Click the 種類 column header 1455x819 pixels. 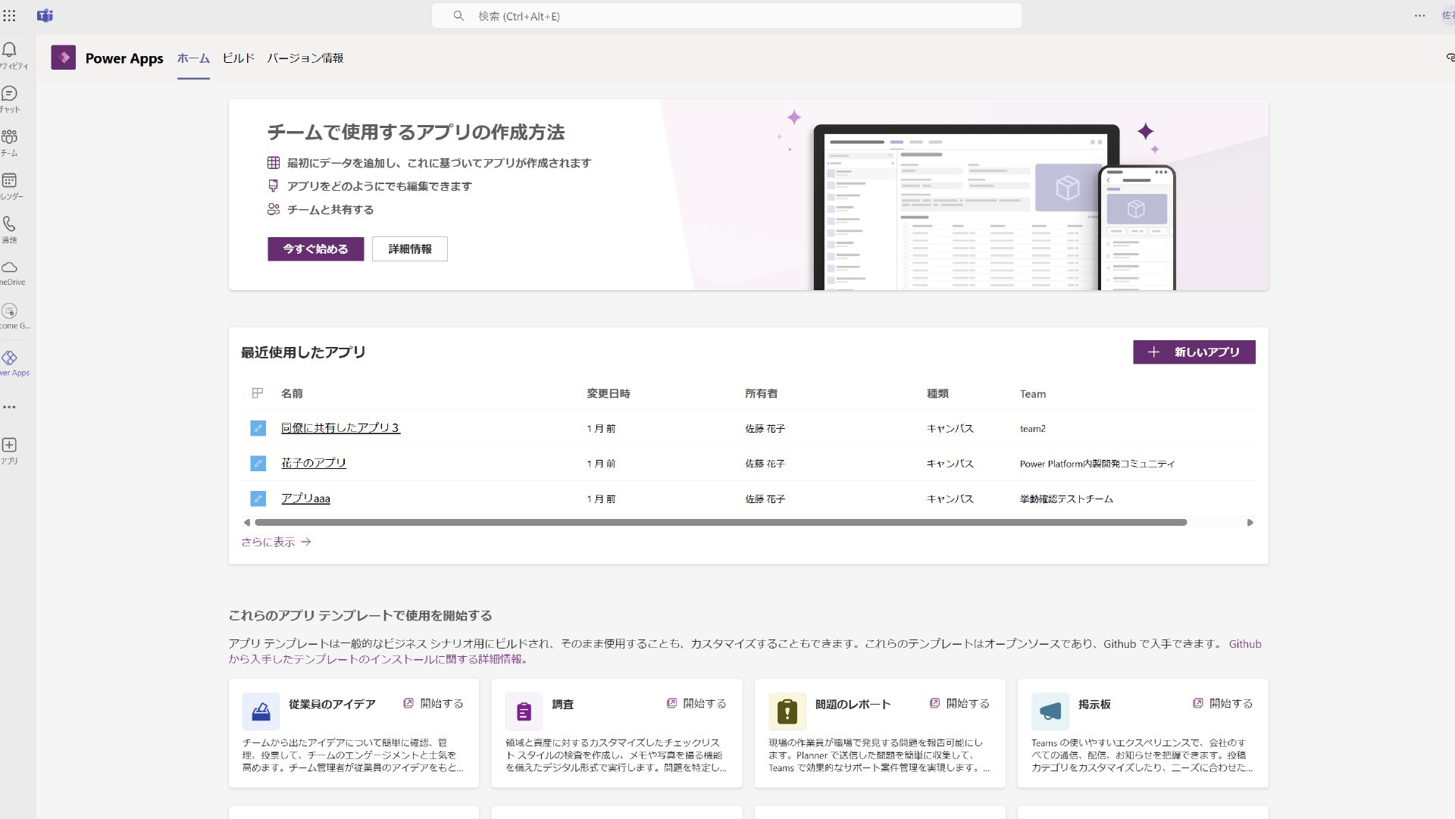pyautogui.click(x=937, y=393)
